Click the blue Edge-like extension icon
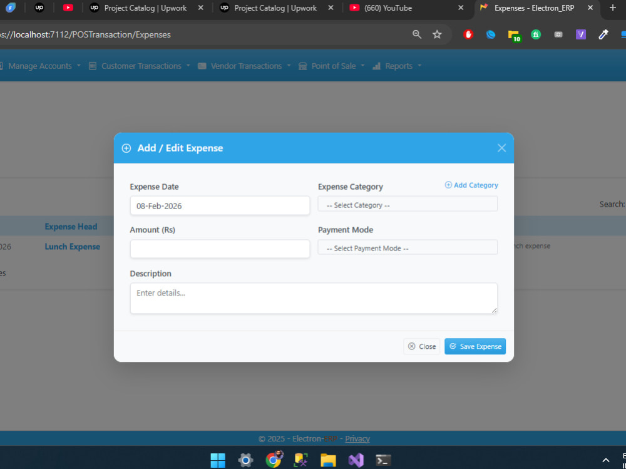The height and width of the screenshot is (469, 626). [x=491, y=35]
